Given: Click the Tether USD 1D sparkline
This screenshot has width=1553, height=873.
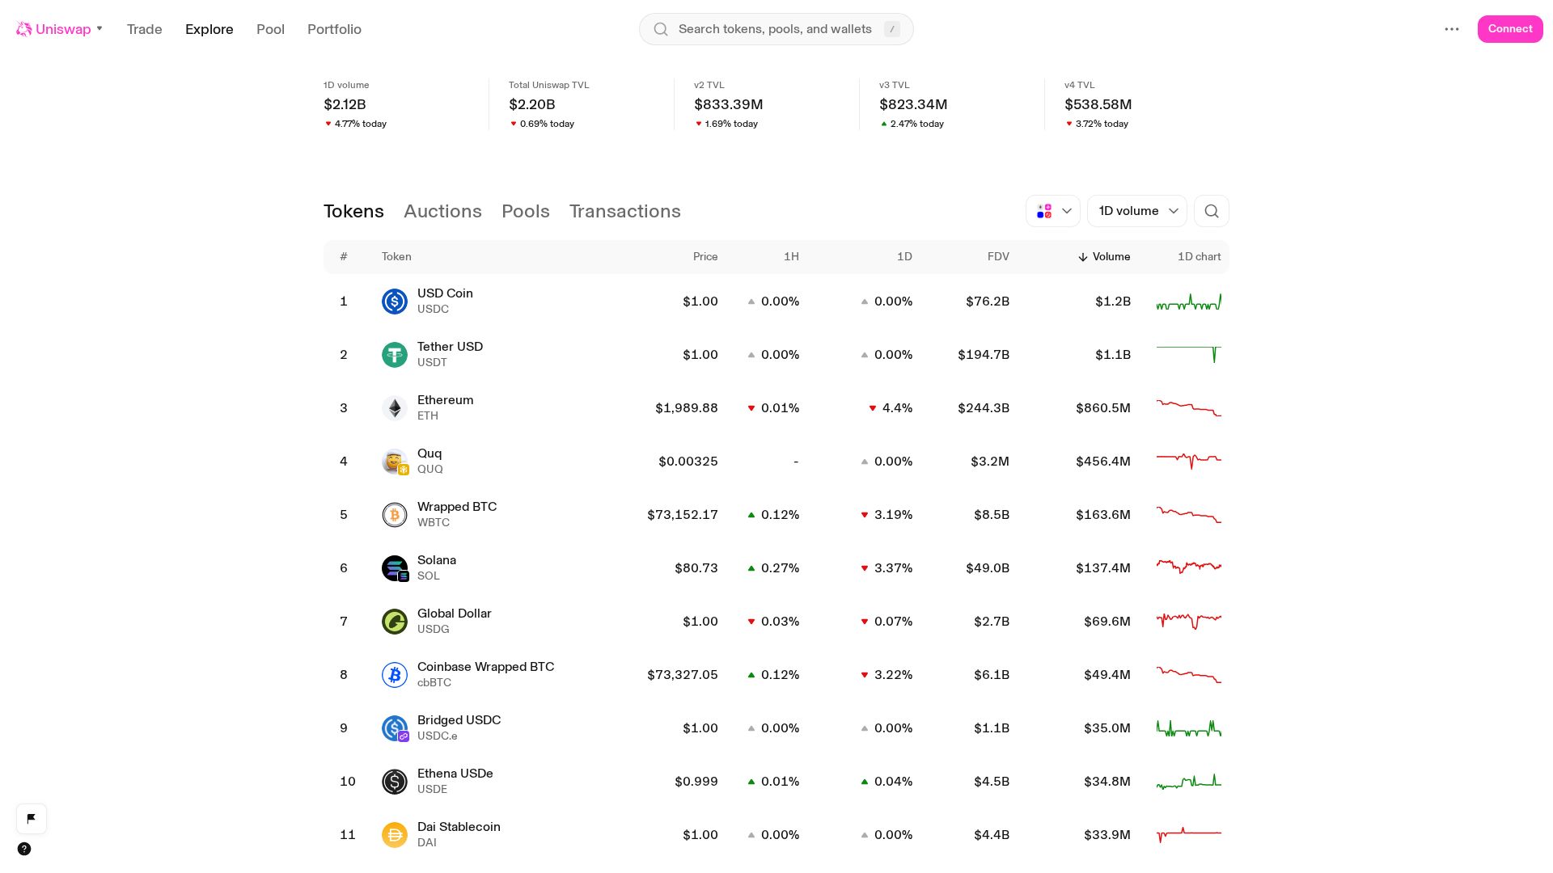Looking at the screenshot, I should point(1189,355).
